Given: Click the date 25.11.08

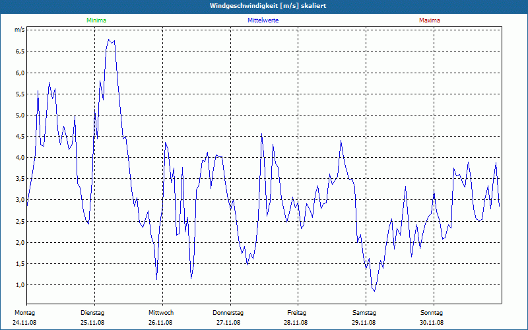Looking at the screenshot, I should [x=92, y=323].
